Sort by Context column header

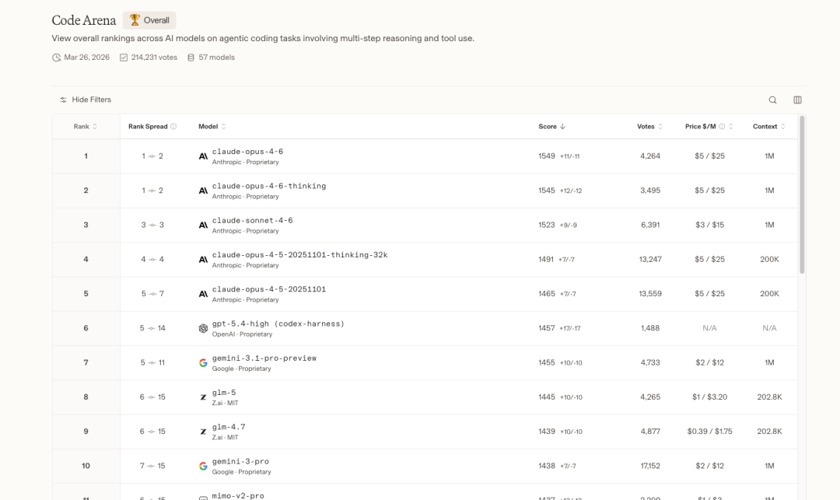(768, 126)
